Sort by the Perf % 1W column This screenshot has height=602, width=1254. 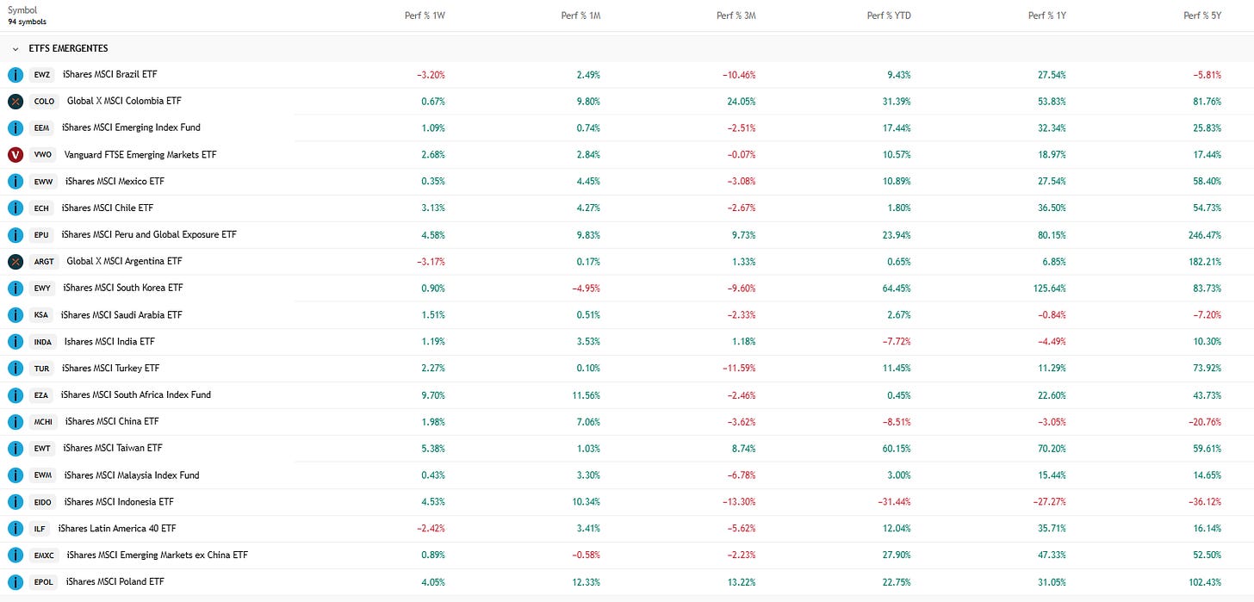click(425, 16)
